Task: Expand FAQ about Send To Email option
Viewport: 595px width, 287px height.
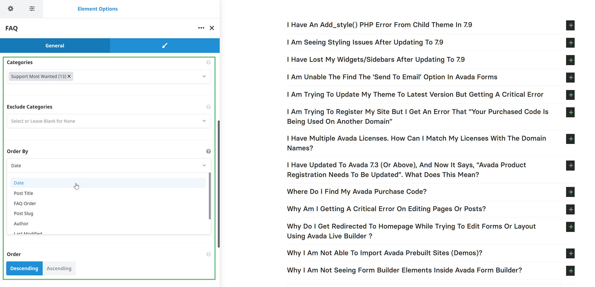Action: [570, 77]
